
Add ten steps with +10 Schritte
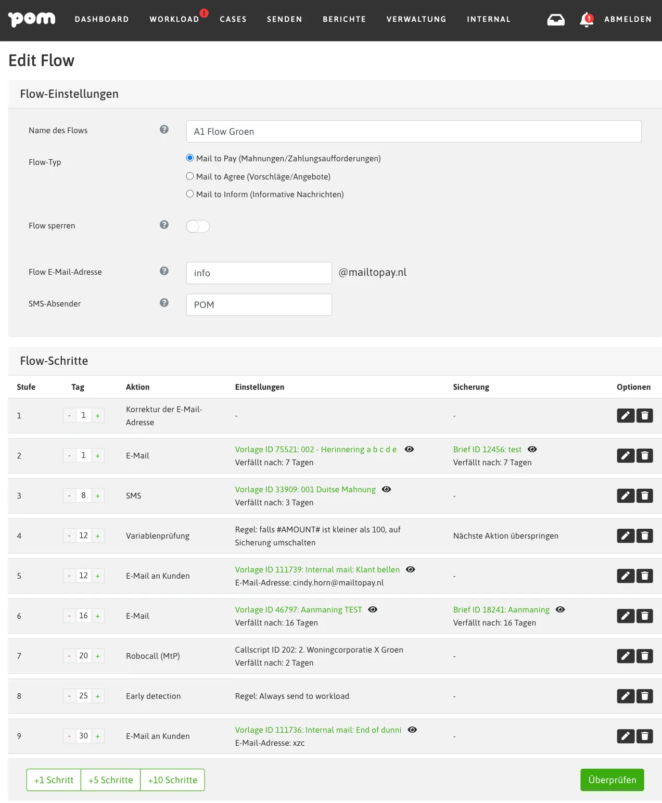[x=172, y=780]
